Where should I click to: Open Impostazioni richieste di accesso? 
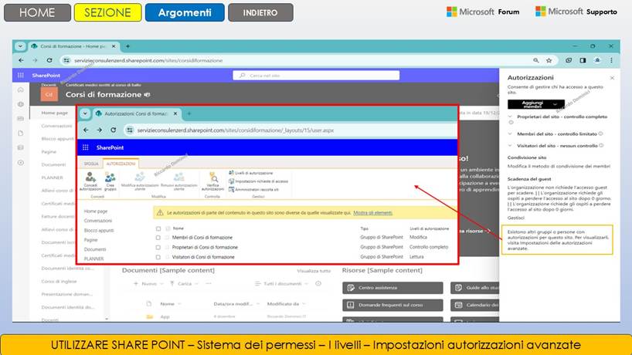258,181
